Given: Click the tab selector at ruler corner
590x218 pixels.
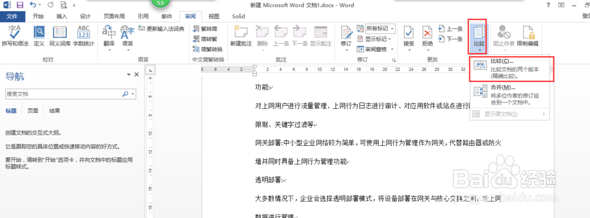Looking at the screenshot, I should [x=150, y=70].
